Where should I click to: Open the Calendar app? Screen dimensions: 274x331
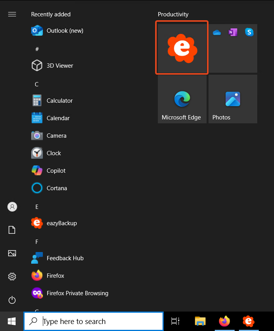click(58, 118)
